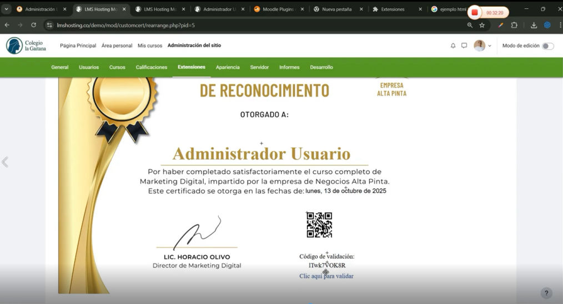Open the browser Extensions puzzle icon
This screenshot has width=563, height=304.
point(514,25)
